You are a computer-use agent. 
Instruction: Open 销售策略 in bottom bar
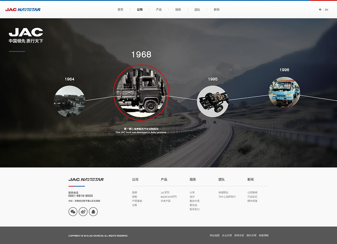click(x=264, y=236)
